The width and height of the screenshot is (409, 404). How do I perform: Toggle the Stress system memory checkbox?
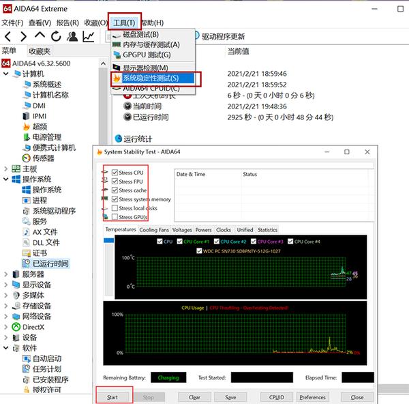tap(115, 199)
